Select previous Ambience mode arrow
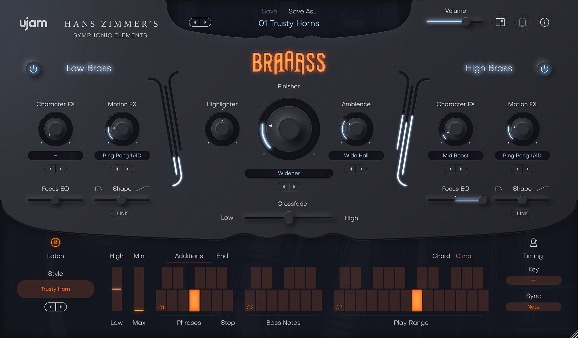This screenshot has height=338, width=578. tap(351, 169)
